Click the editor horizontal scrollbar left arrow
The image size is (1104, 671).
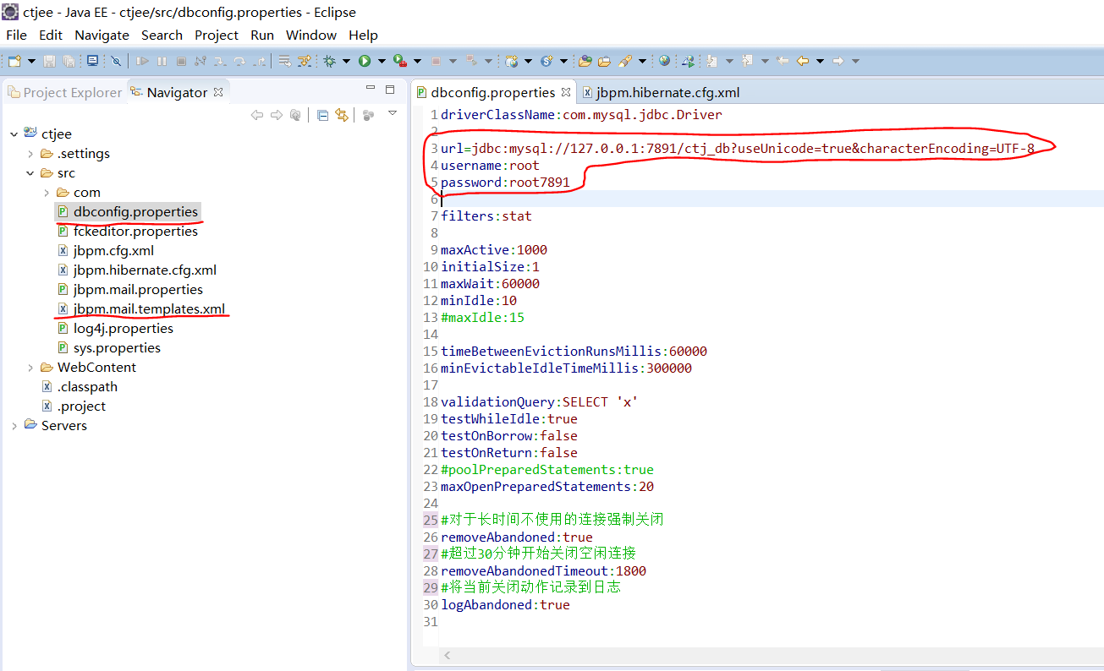click(447, 656)
